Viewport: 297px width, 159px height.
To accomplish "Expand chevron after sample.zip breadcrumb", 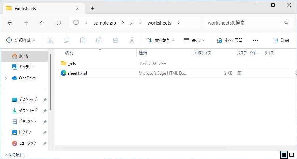I will pos(123,23).
